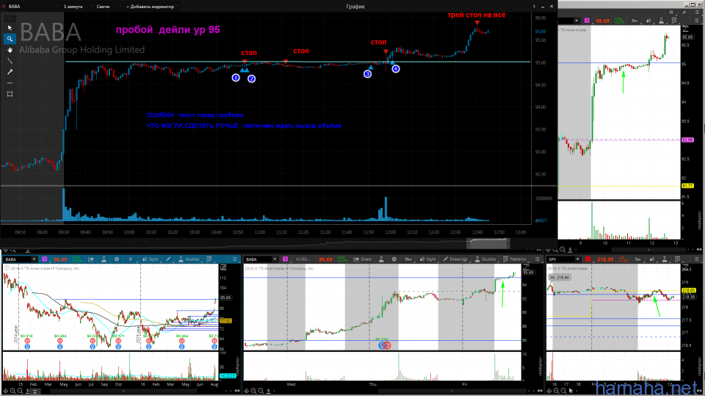Image resolution: width=705 pixels, height=396 pixels.
Task: Open gear settings in bottom-left BABA daily chart
Action: (117, 259)
